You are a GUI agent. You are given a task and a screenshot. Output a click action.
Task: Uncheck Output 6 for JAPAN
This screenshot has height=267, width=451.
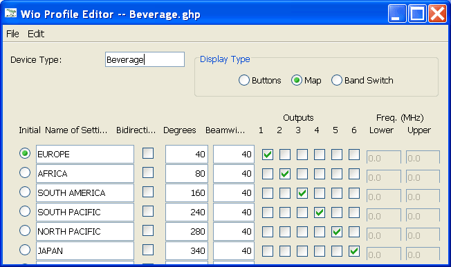(354, 251)
